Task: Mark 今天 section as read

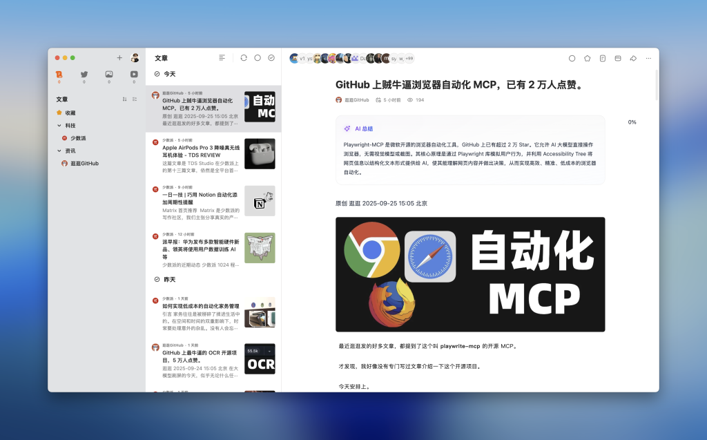Action: 157,74
